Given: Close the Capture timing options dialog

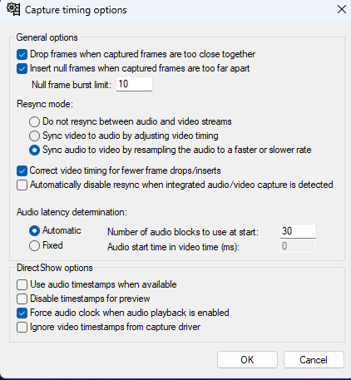Looking at the screenshot, I should point(342,9).
